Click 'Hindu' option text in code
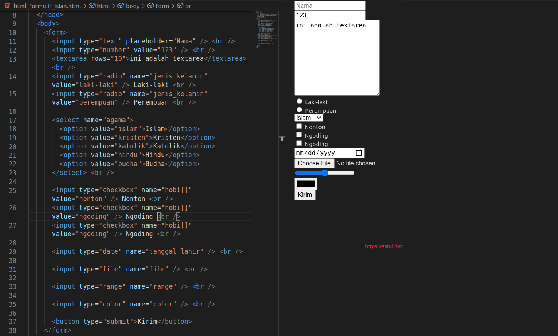Image resolution: width=558 pixels, height=336 pixels. (x=155, y=155)
